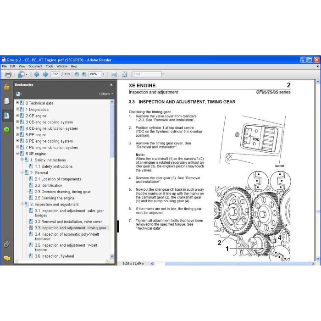Expand the 2 CE engine bookmark

click(x=17, y=116)
